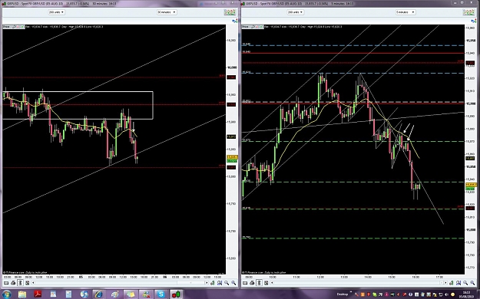
Task: Click the left chart horizontal scrollbar track
Action: coord(119,283)
